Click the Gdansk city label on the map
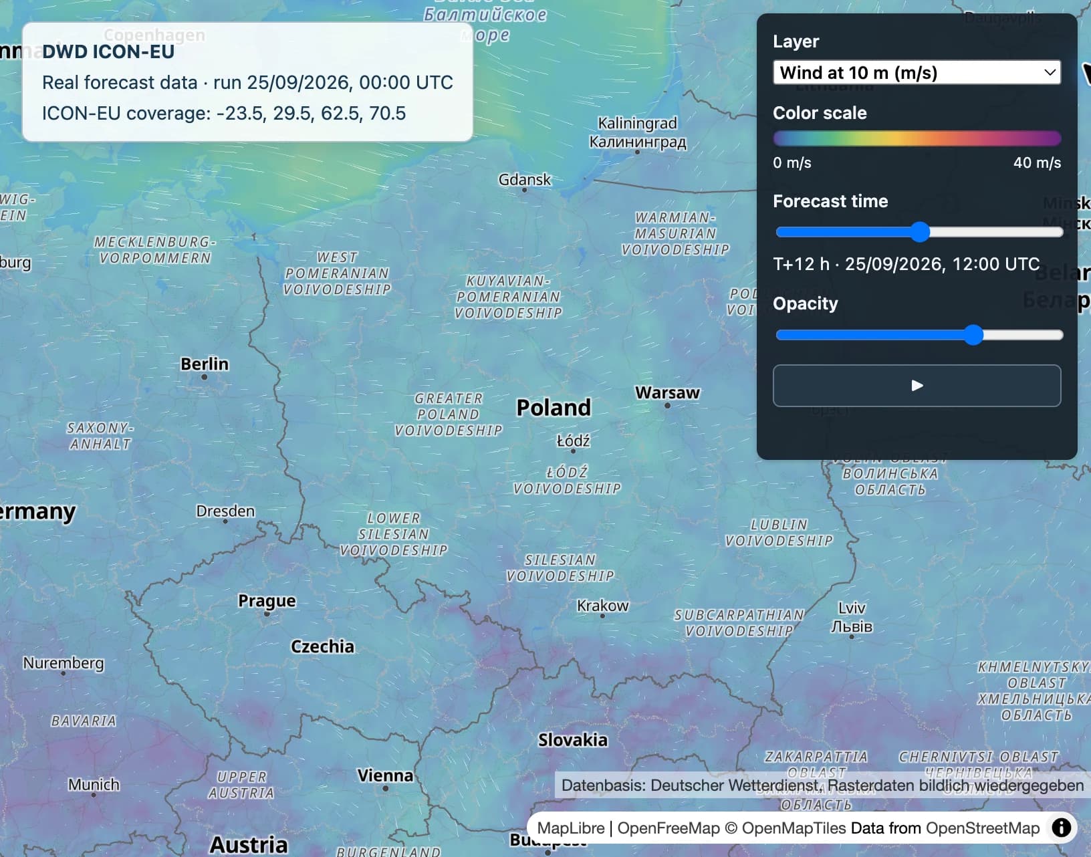This screenshot has width=1091, height=857. coord(525,180)
